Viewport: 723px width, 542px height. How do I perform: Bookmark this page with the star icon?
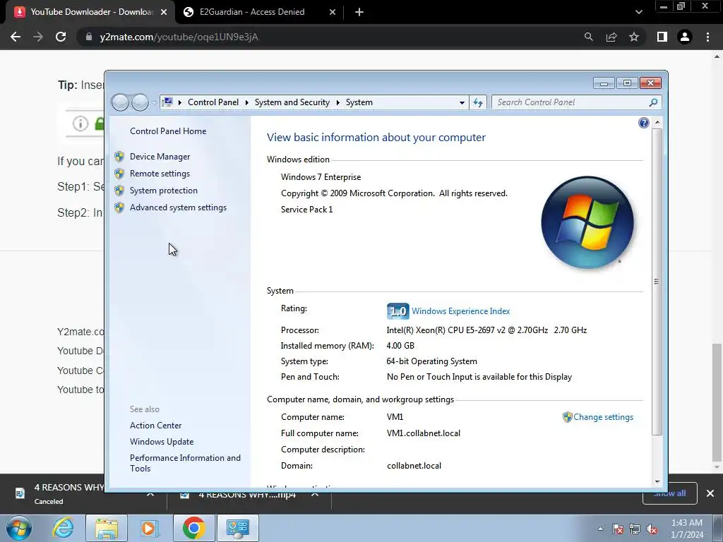[634, 37]
